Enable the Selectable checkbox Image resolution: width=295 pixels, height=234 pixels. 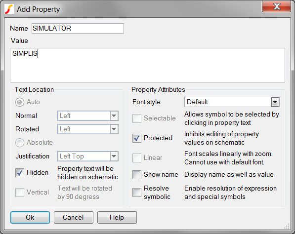tap(137, 118)
